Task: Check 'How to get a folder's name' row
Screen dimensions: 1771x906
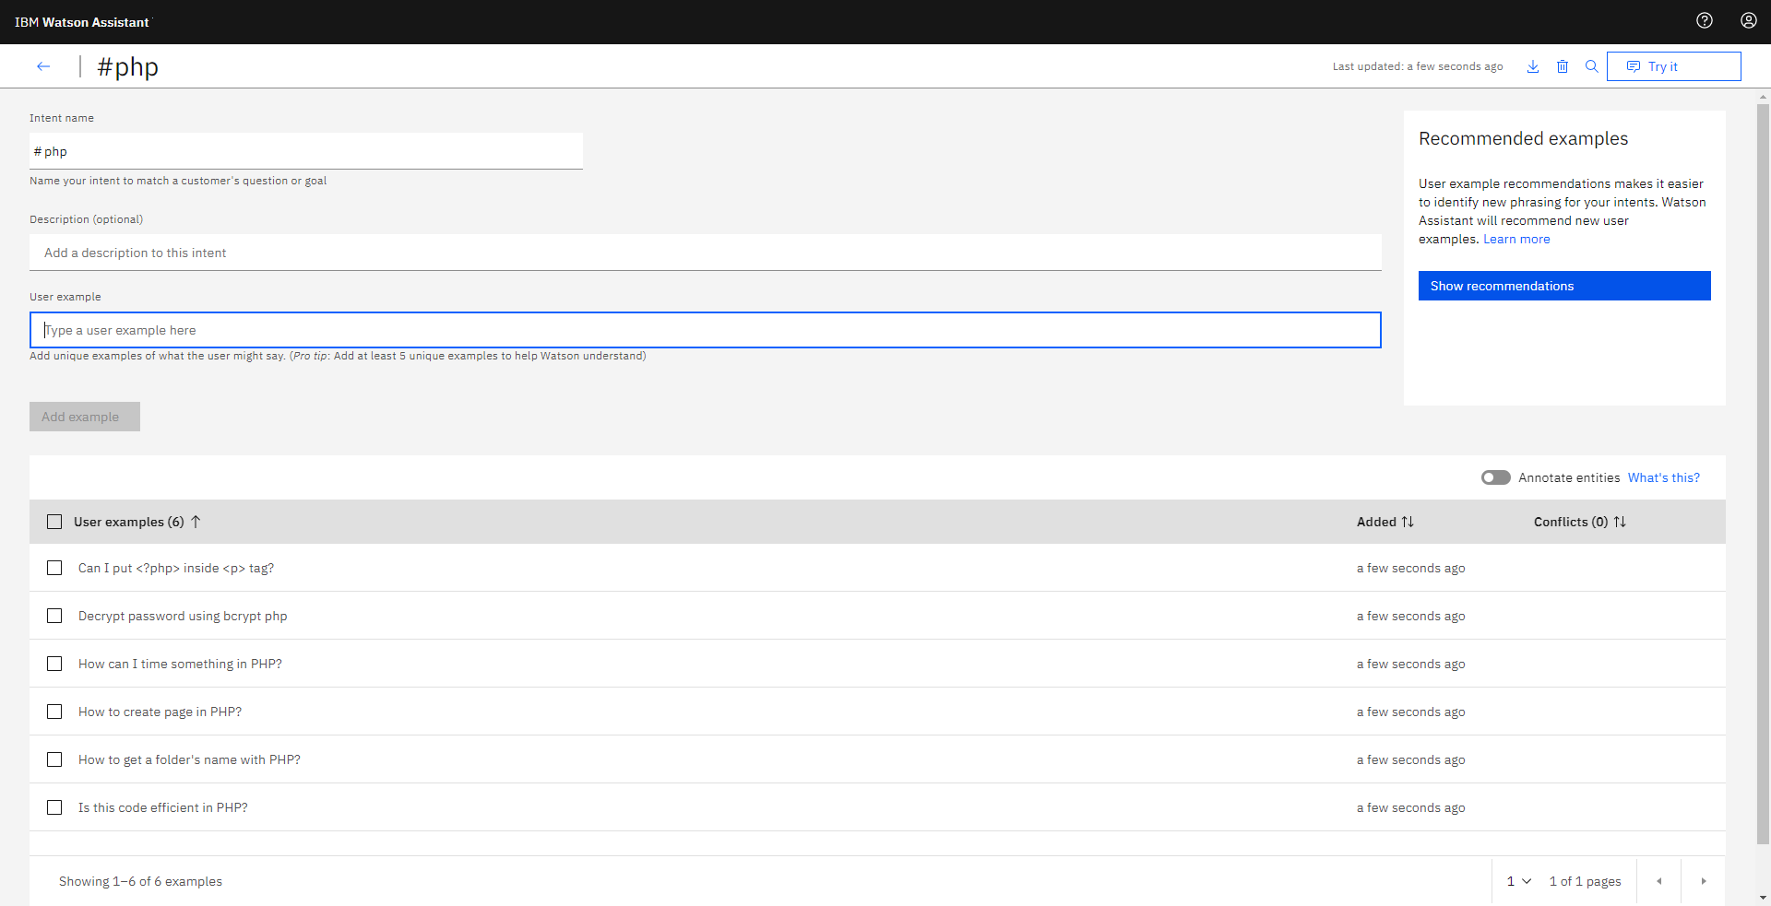Action: click(x=54, y=759)
